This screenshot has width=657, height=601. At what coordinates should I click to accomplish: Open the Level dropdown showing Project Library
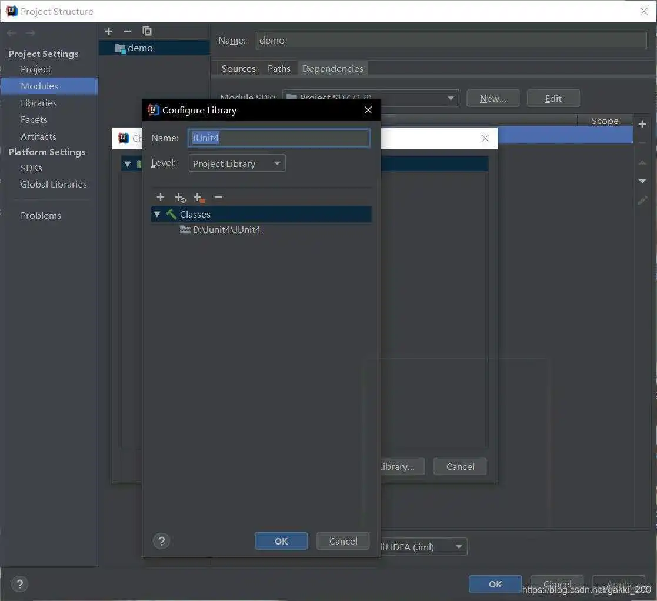click(x=236, y=163)
